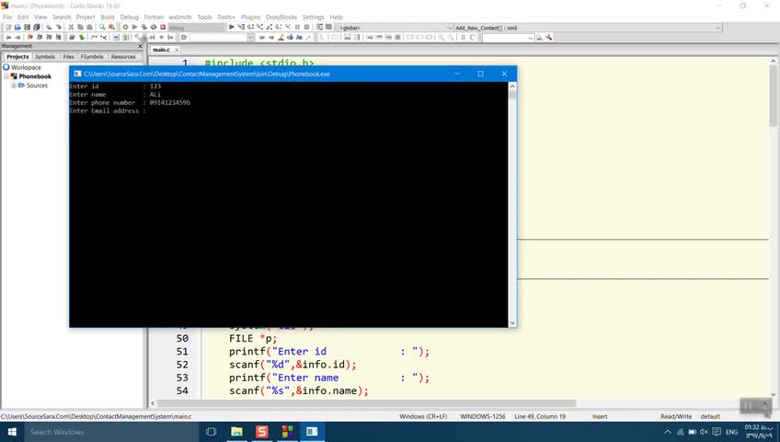The height and width of the screenshot is (442, 780).
Task: Select the Phonebook project item
Action: (35, 76)
